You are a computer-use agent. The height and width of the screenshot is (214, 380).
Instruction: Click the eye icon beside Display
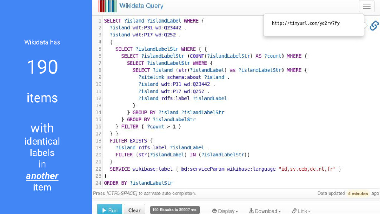click(214, 211)
